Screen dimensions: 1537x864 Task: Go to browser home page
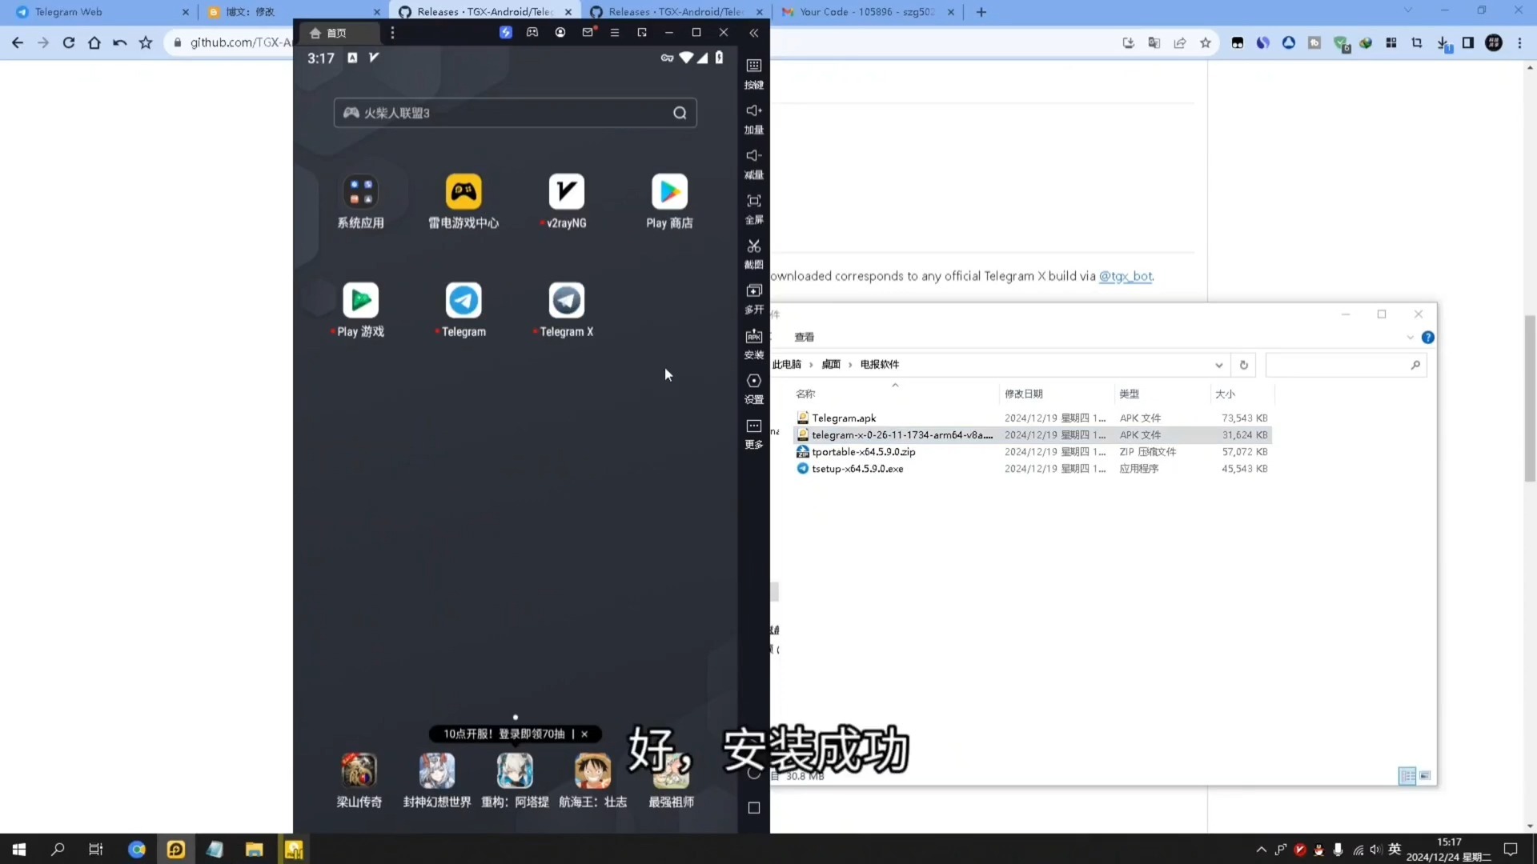pyautogui.click(x=94, y=43)
